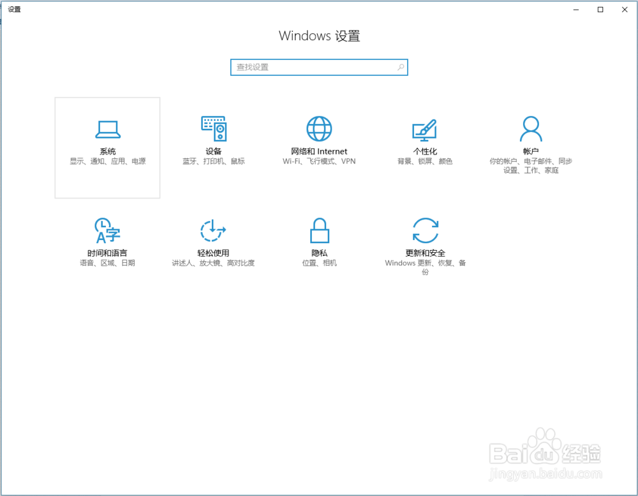Open the 隐私 padlock icon
638x496 pixels.
click(320, 230)
